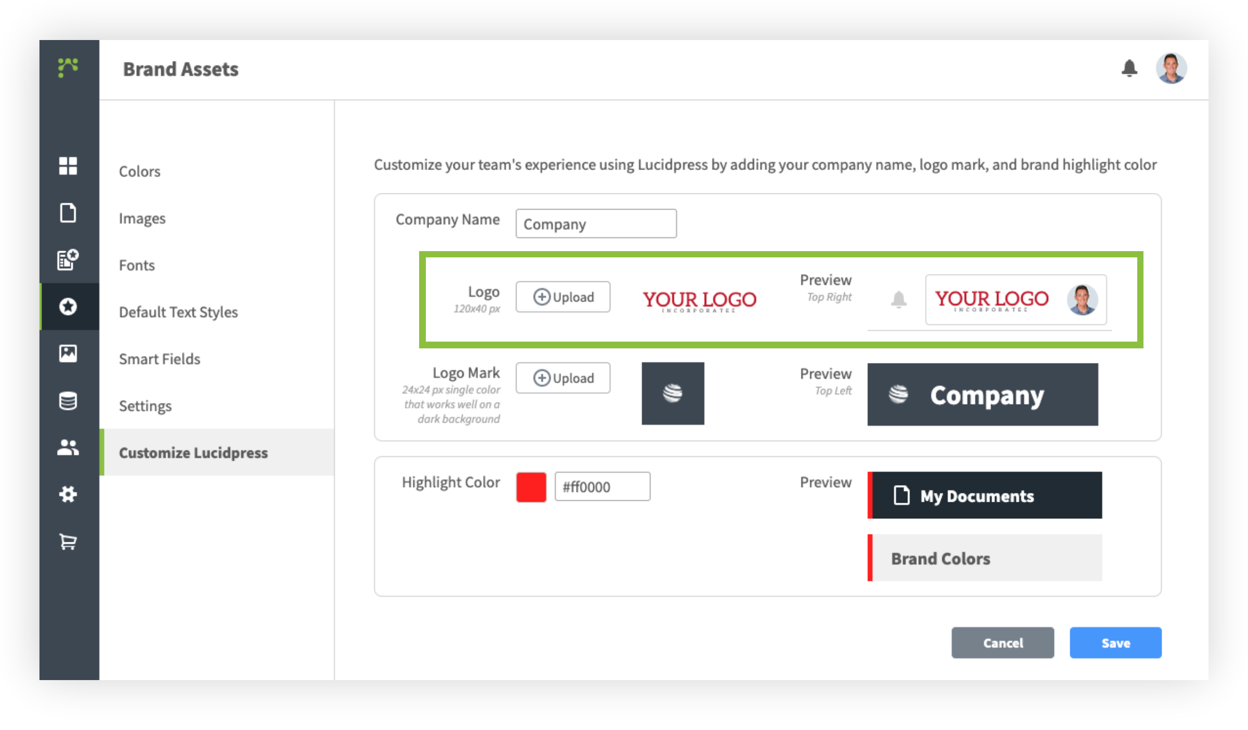1248x730 pixels.
Task: Open Default Text Styles section
Action: (x=178, y=312)
